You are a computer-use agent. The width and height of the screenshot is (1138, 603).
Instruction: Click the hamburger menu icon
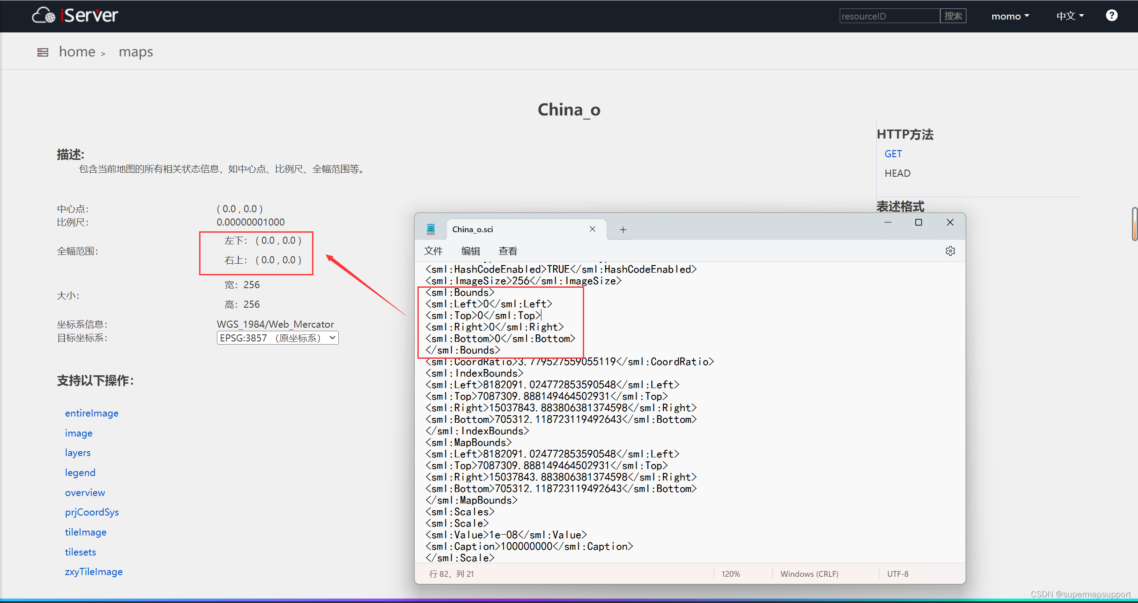point(43,52)
